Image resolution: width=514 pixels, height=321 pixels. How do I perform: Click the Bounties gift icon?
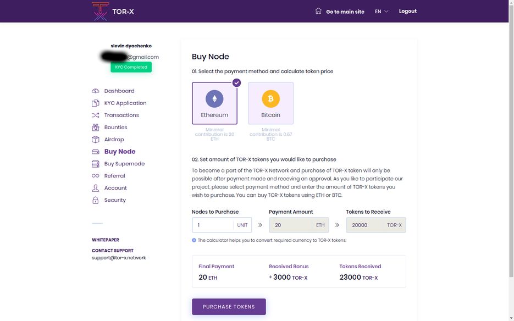tap(96, 127)
